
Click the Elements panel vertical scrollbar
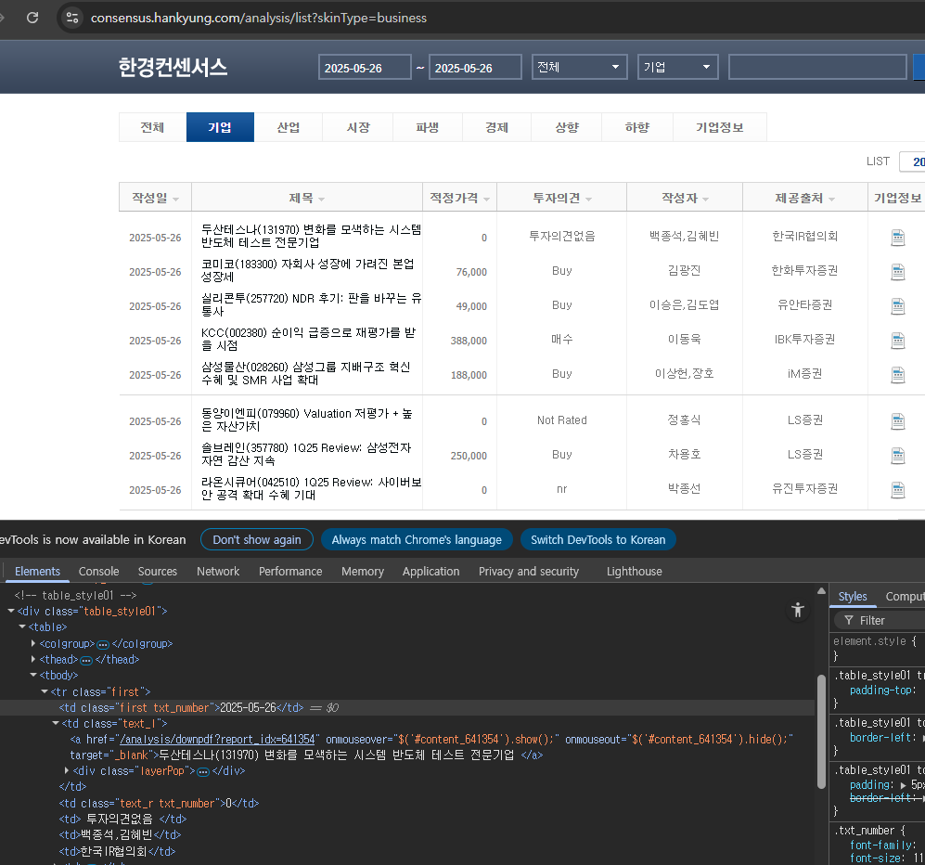click(821, 729)
